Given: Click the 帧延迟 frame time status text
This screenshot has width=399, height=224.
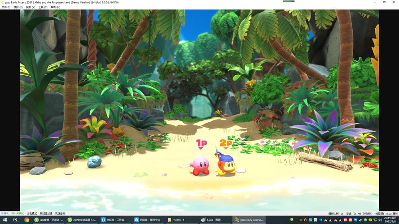Looking at the screenshot, I should [386, 214].
